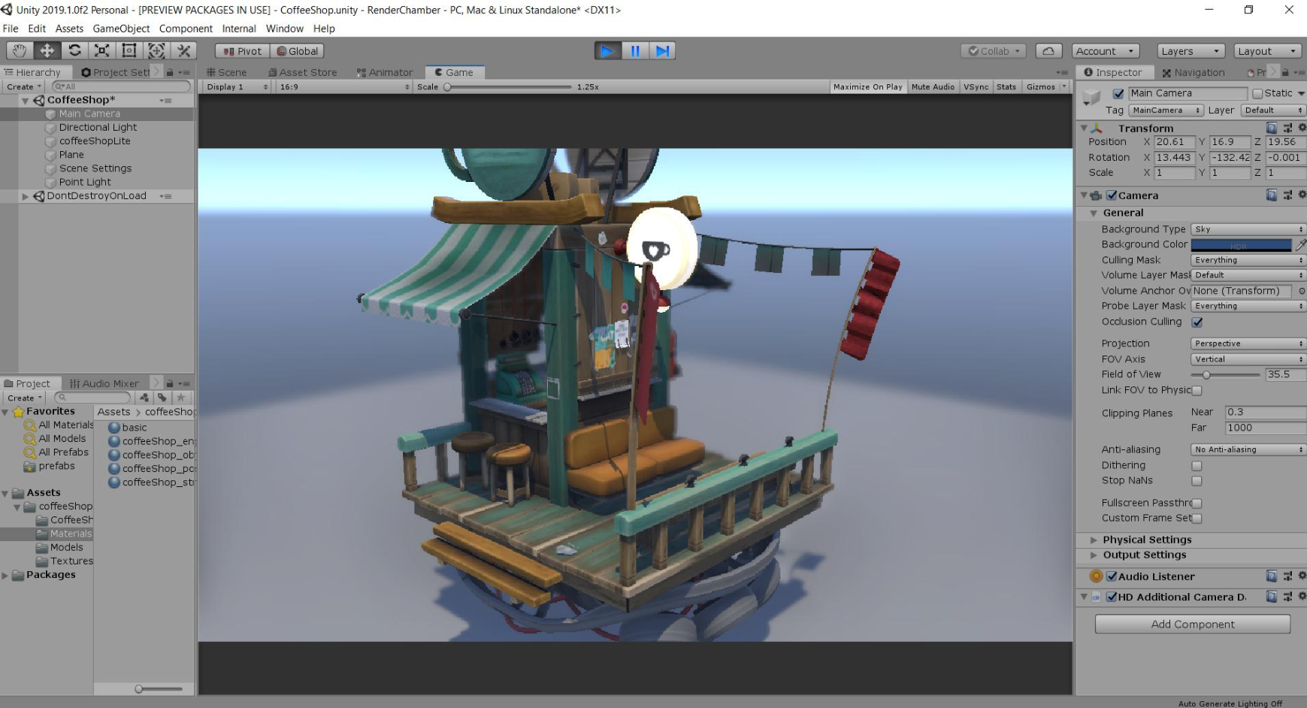Select Point Light in Hierarchy
Viewport: 1307px width, 708px height.
tap(85, 182)
